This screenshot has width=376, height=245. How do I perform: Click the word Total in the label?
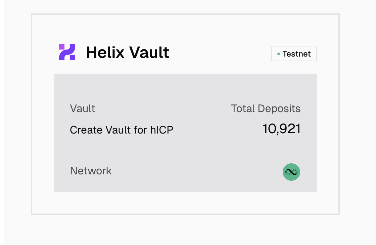[243, 108]
